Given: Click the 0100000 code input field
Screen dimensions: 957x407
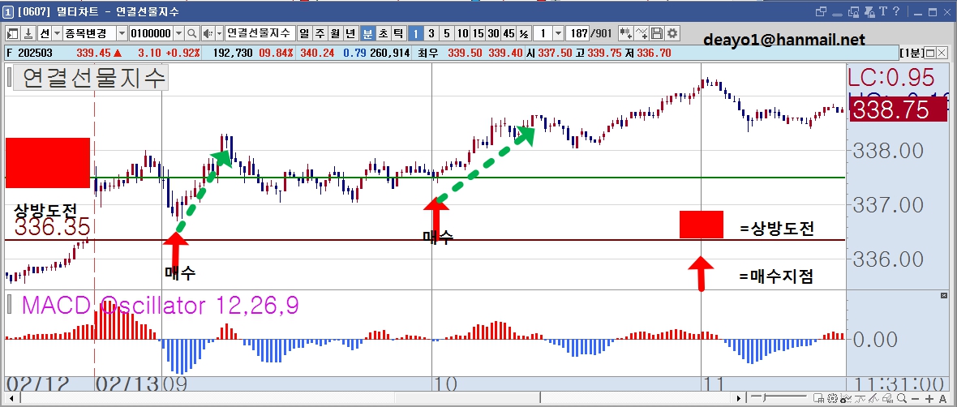Looking at the screenshot, I should pos(151,33).
